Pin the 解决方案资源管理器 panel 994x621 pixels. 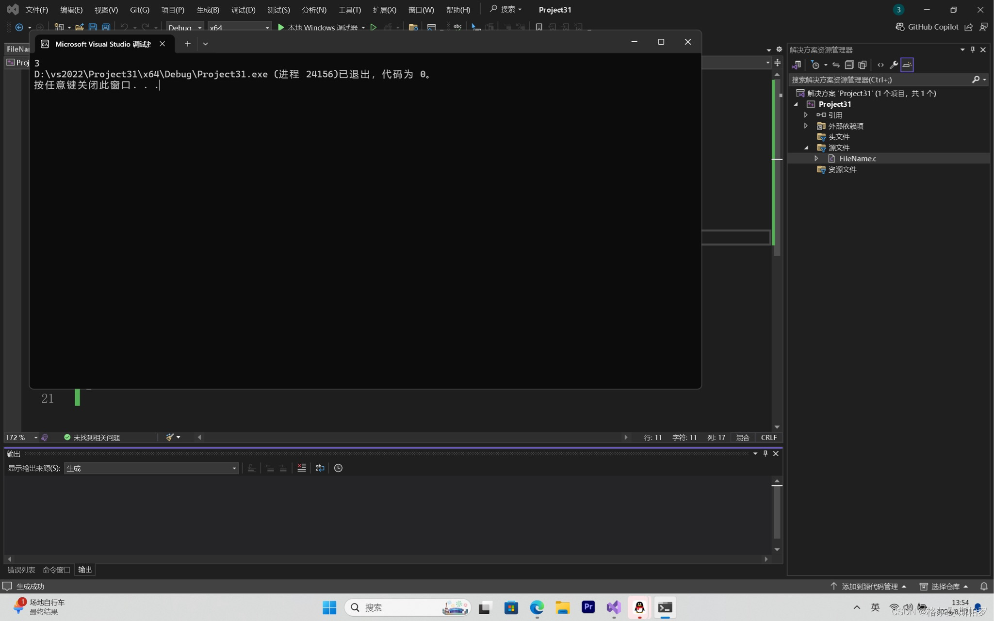(972, 49)
